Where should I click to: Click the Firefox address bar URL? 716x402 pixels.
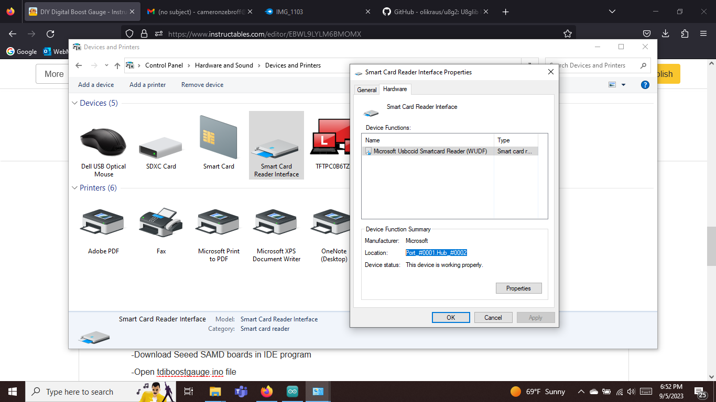point(265,34)
